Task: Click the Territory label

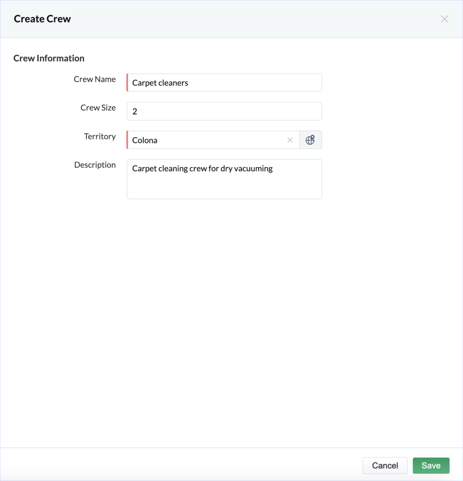Action: (100, 136)
